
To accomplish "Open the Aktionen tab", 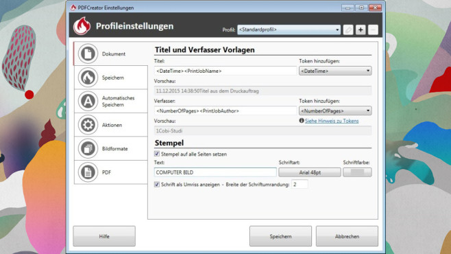I will pyautogui.click(x=111, y=125).
